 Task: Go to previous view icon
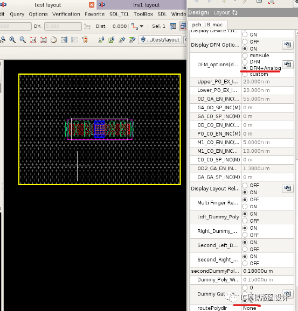(x=64, y=40)
